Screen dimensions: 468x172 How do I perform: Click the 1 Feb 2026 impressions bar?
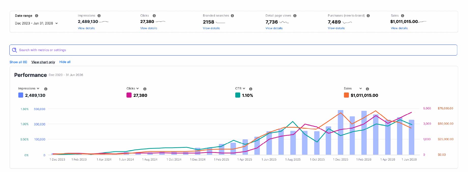pos(364,133)
